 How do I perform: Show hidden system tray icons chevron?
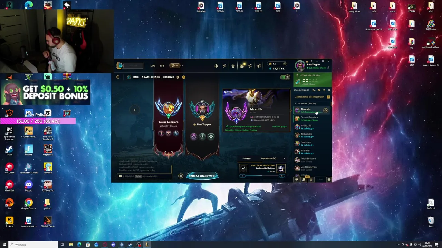tap(398, 245)
